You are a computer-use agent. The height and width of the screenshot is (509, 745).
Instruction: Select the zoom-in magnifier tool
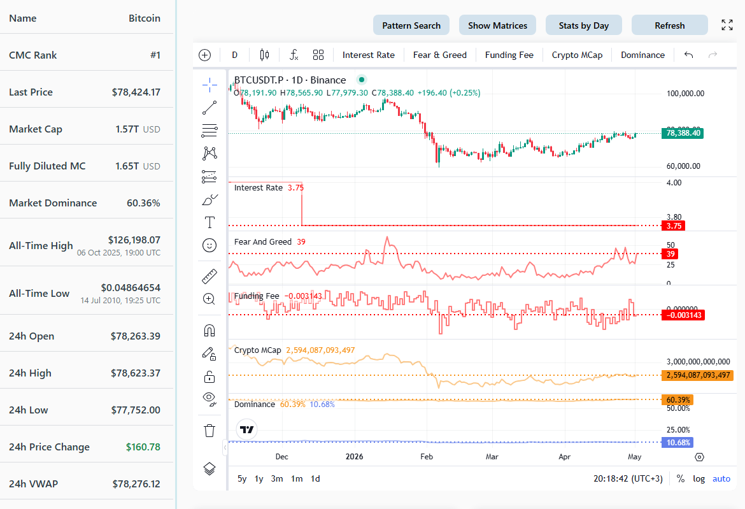point(209,299)
